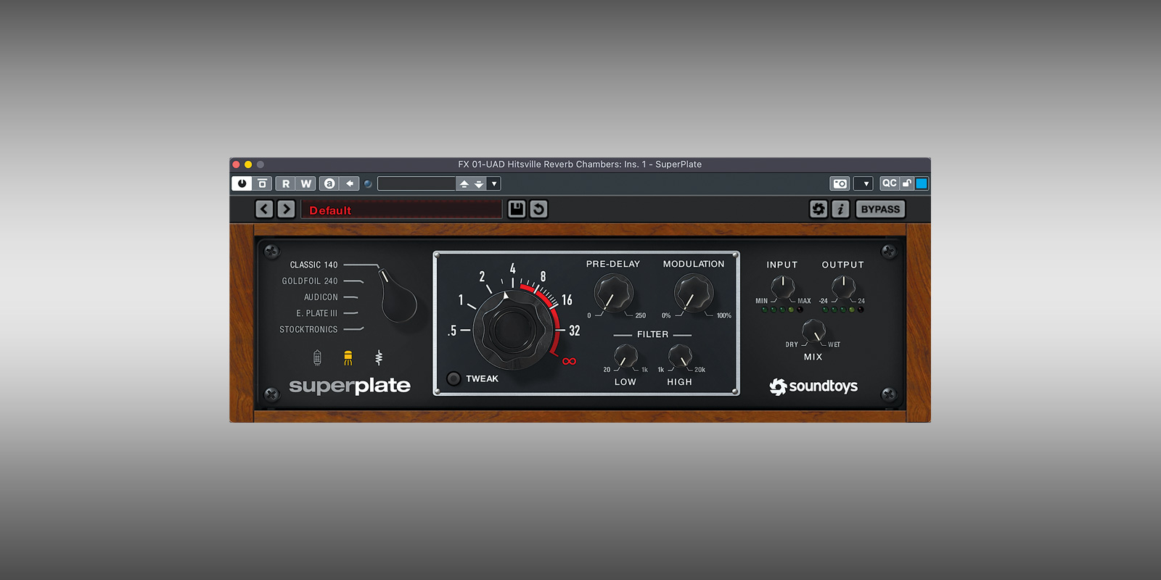Enable Read automation with the R button
Screen dimensions: 1161x580
(286, 184)
